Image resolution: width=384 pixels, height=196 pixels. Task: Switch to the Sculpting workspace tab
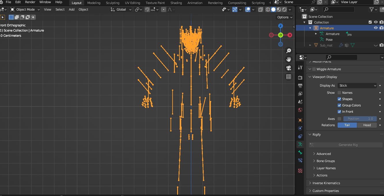click(113, 3)
